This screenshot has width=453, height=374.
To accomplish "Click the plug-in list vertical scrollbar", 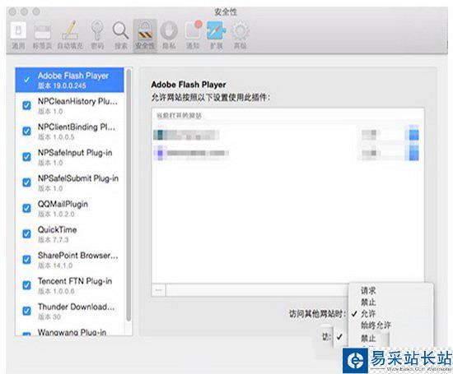I will tap(128, 195).
